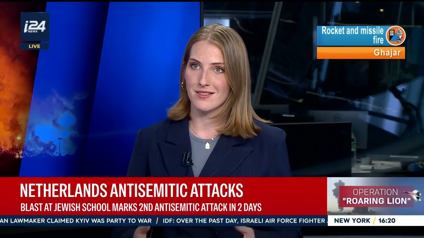Screen dimensions: 424x238
Task: Click the rocket alert shield icon
Action: 396,35
